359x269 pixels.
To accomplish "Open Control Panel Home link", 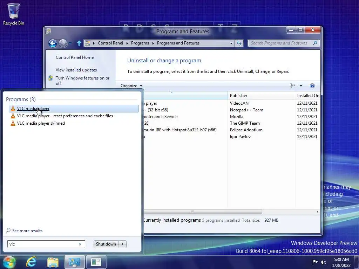I will 75,57.
